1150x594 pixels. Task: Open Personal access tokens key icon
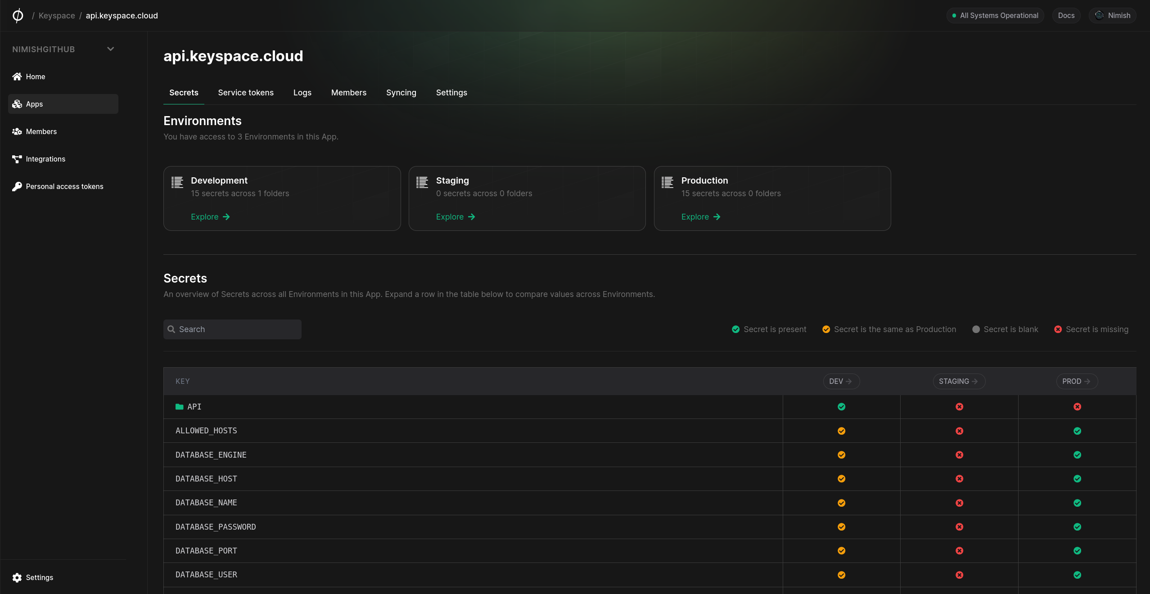17,186
